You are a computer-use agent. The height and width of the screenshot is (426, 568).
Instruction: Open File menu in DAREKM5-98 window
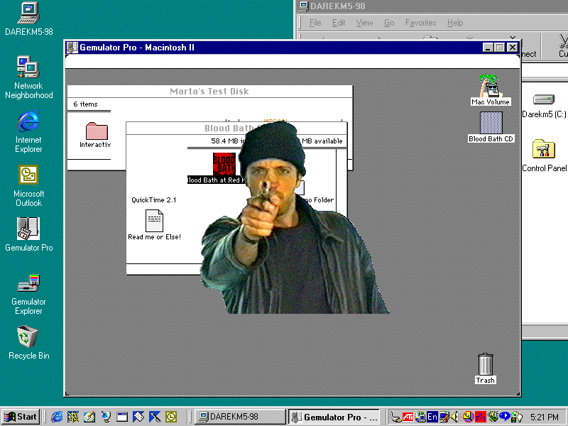coord(315,23)
